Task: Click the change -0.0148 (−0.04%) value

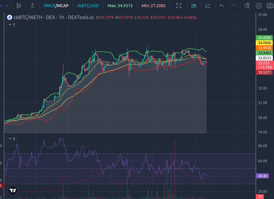Action: coord(181,17)
